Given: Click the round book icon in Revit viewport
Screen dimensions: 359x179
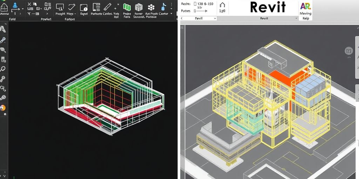Looking at the screenshot, I should pos(349,51).
